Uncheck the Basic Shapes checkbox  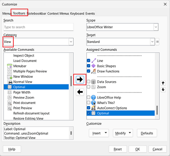pos(89,66)
